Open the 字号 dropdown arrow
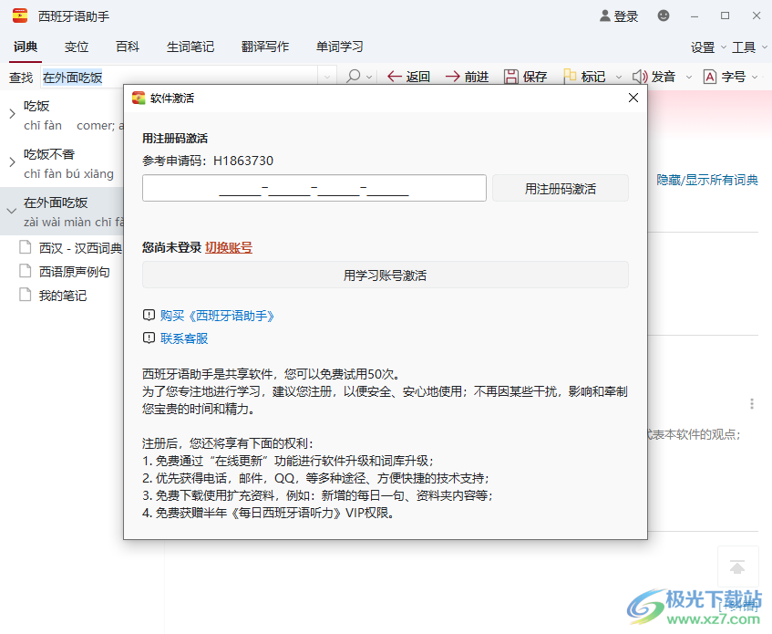The image size is (772, 634). pos(755,78)
